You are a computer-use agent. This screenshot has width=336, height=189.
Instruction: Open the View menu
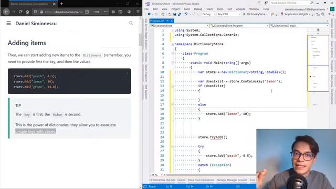point(164,9)
